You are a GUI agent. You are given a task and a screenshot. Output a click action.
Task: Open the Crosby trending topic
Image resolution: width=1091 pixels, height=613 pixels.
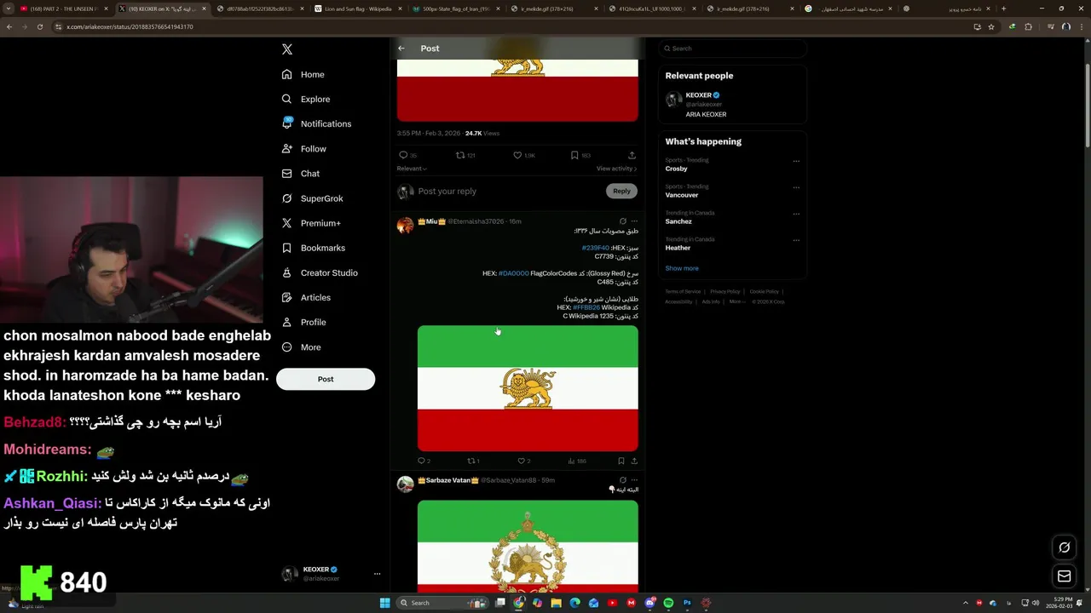coord(677,169)
